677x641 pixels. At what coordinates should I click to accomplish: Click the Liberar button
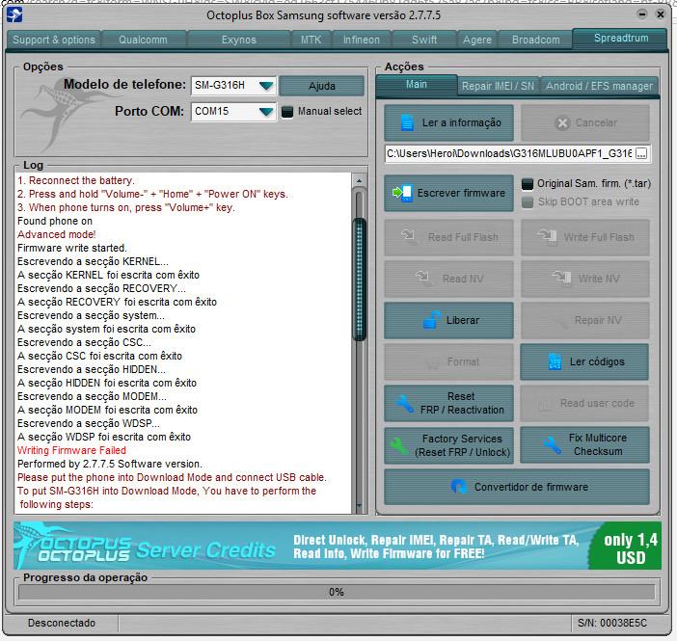coord(448,320)
